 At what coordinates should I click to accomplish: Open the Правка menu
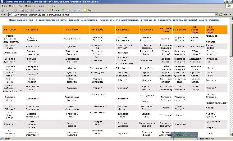(x=13, y=6)
